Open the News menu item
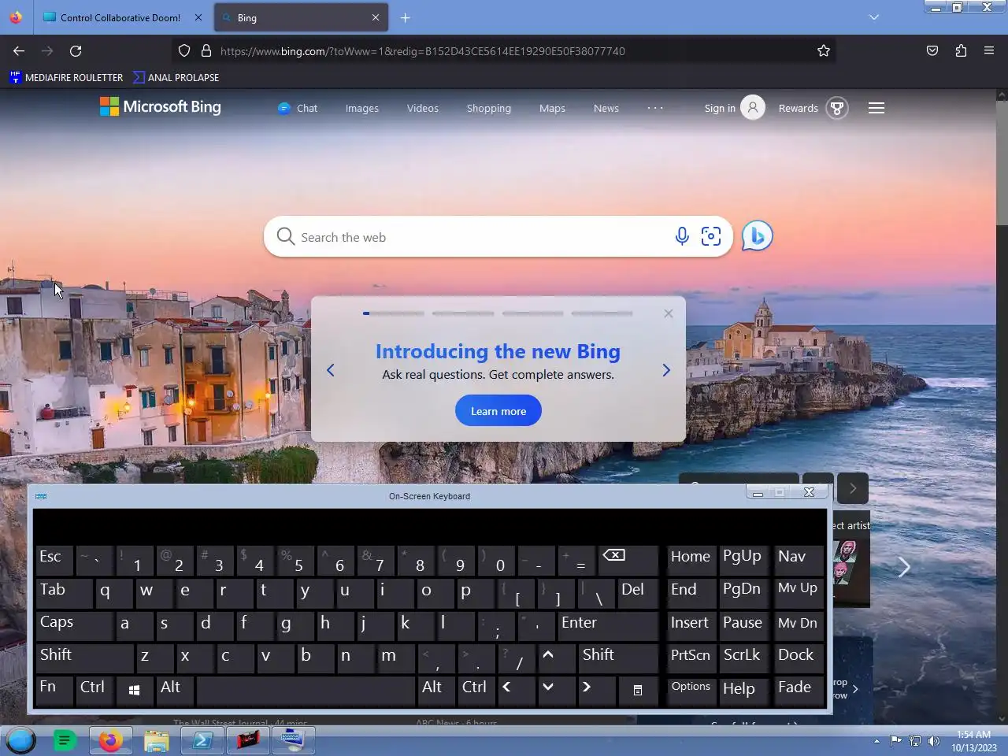Screen dimensions: 1008x756 click(x=606, y=108)
